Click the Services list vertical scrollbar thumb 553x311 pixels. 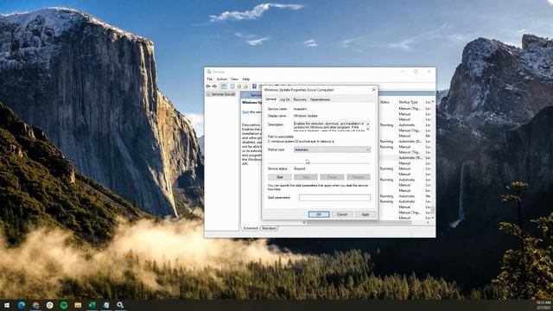coord(433,211)
